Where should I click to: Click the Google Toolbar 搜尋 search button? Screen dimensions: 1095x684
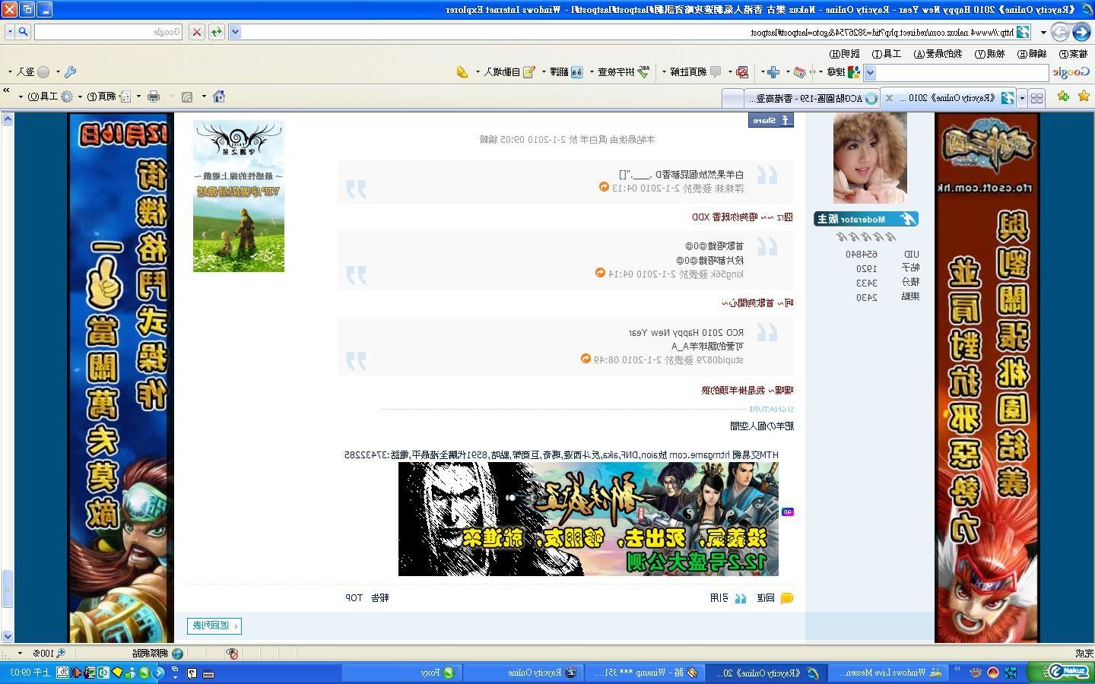[x=843, y=72]
